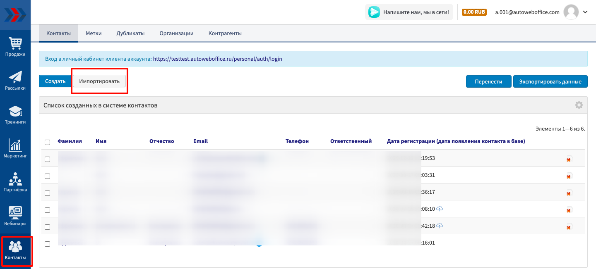Sort contacts by Фамилия column header
The height and width of the screenshot is (269, 596).
70,141
